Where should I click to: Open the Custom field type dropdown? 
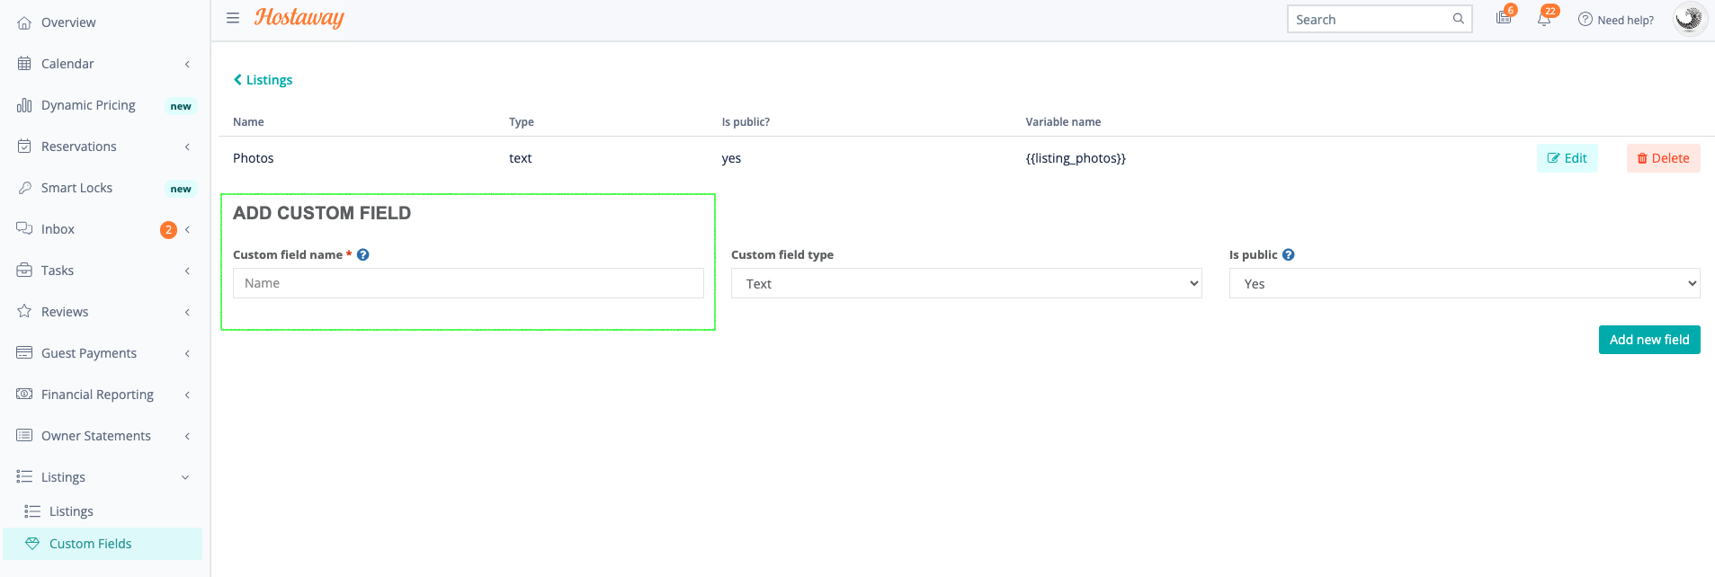pyautogui.click(x=966, y=284)
